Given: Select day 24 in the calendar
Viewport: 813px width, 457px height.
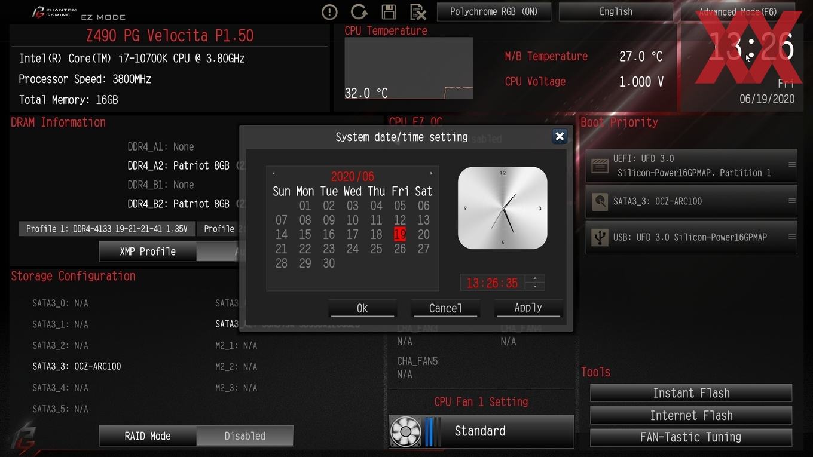Looking at the screenshot, I should coord(353,249).
